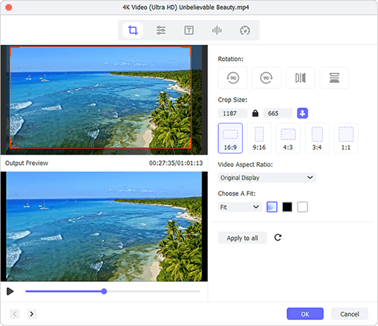The width and height of the screenshot is (378, 326).
Task: Flip the video horizontally
Action: coord(300,78)
